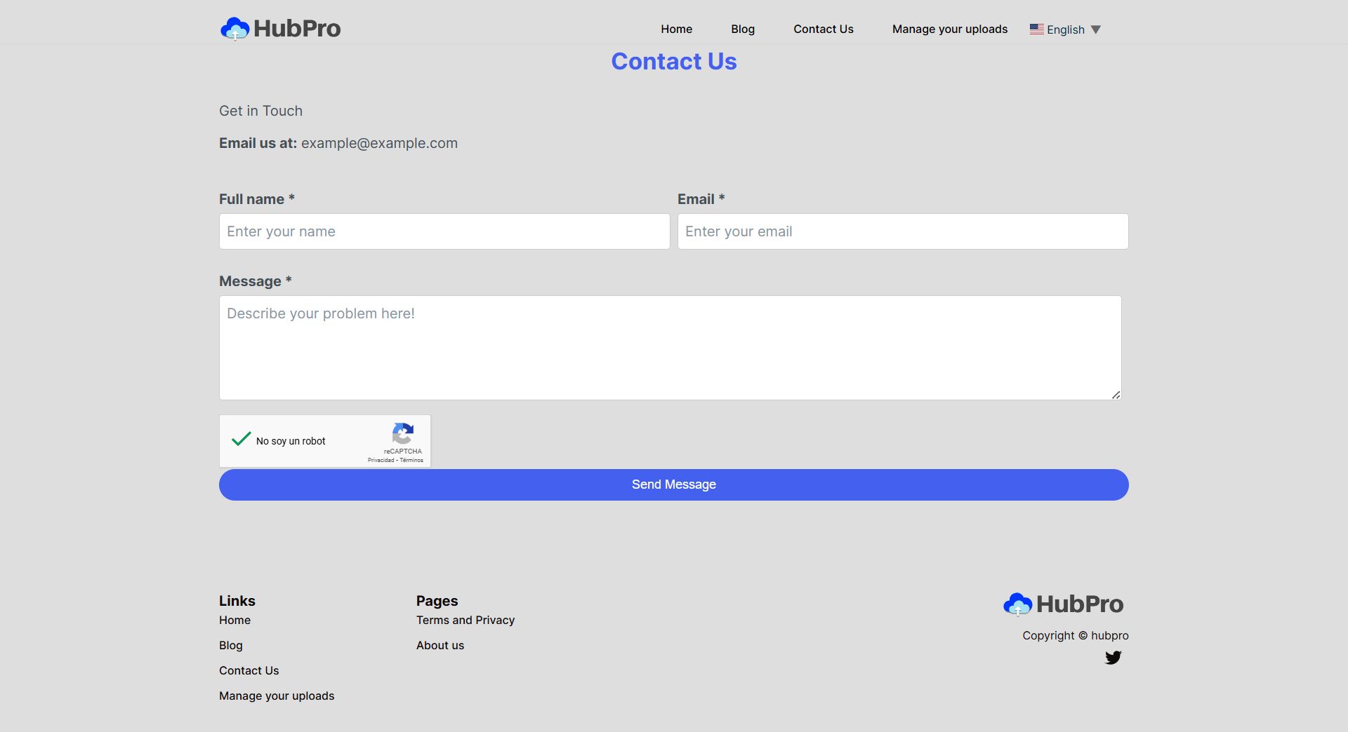The width and height of the screenshot is (1348, 732).
Task: Click the reCAPTCHA logo
Action: tap(403, 433)
